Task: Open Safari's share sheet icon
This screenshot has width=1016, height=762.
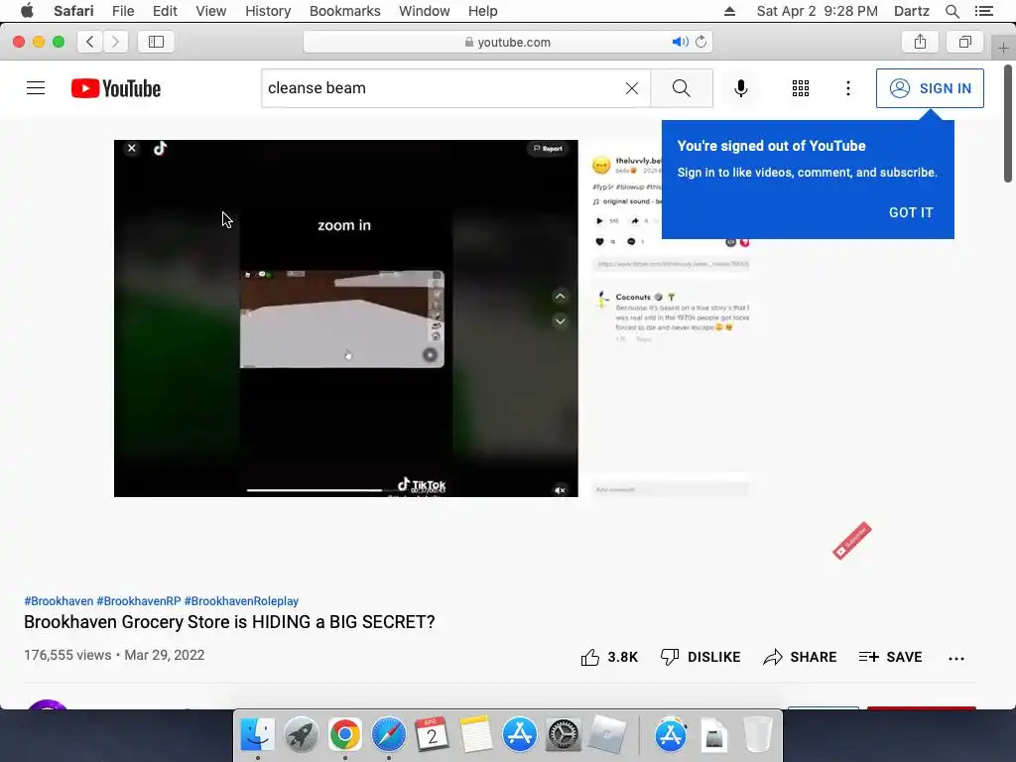Action: pyautogui.click(x=920, y=42)
